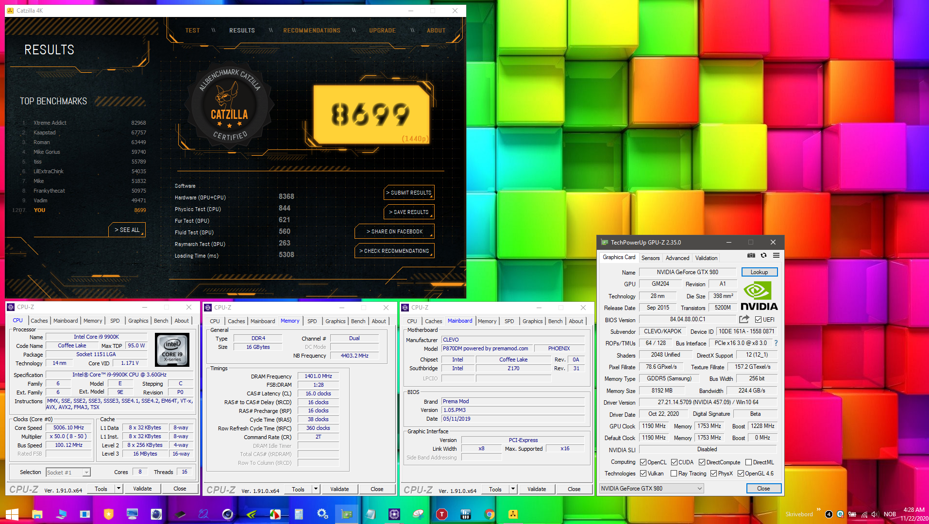
Task: Open the Validation tab in GPU-Z
Action: pyautogui.click(x=706, y=258)
